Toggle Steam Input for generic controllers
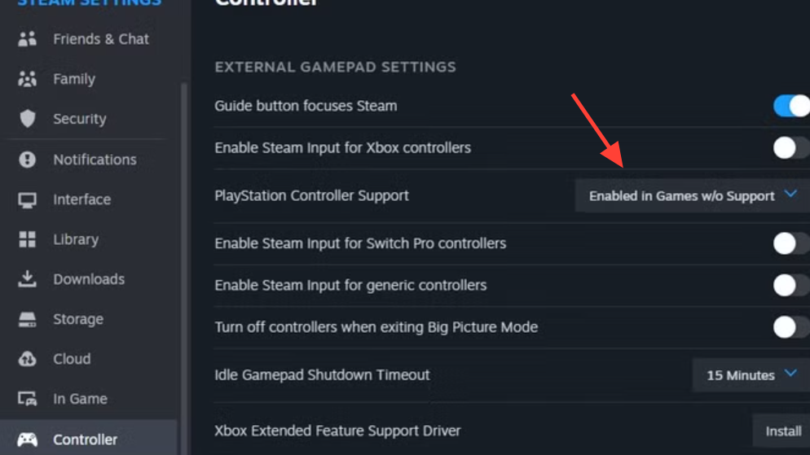Viewport: 810px width, 455px height. click(x=790, y=285)
